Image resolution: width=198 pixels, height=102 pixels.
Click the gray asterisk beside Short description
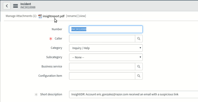click(36, 94)
